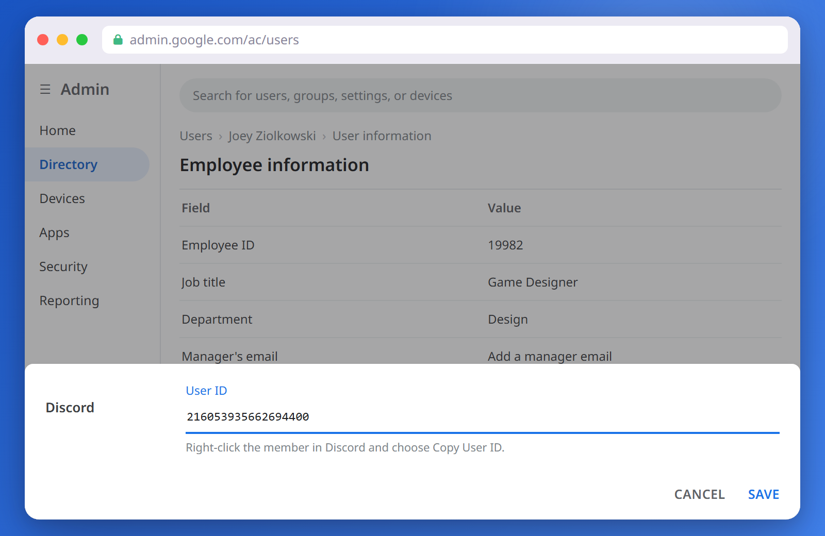Click the lock icon in the address bar
Viewport: 825px width, 536px height.
click(118, 40)
